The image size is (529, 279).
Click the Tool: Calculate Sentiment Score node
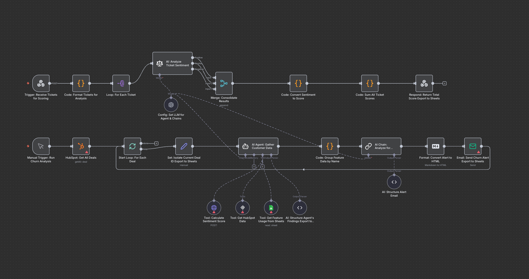coord(214,208)
